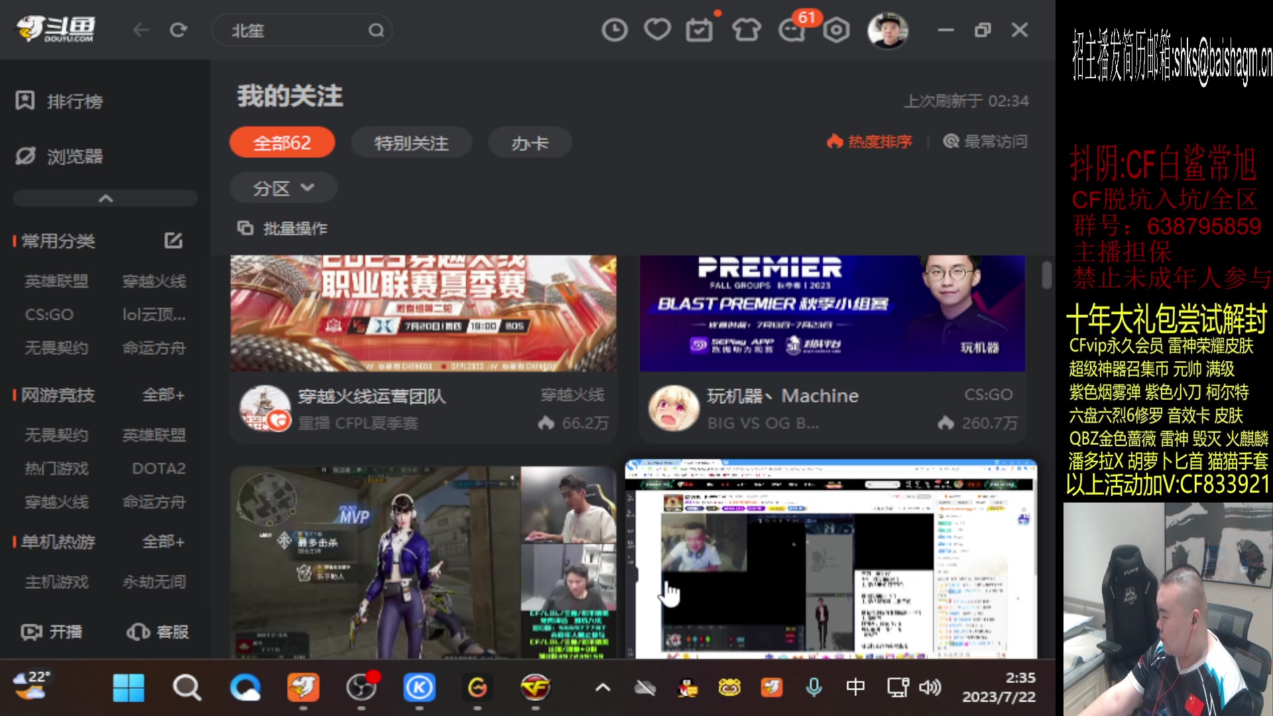Open the Douyu settings gear
1273x716 pixels.
(x=836, y=30)
